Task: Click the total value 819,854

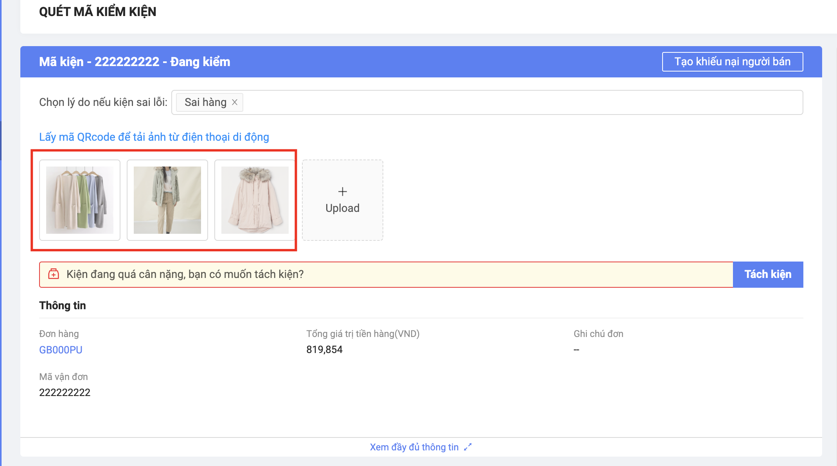Action: [x=324, y=349]
